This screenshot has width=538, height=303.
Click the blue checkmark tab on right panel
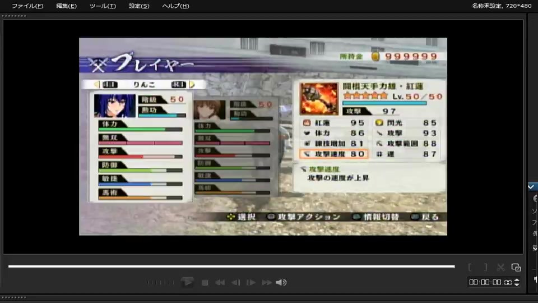pos(532,186)
